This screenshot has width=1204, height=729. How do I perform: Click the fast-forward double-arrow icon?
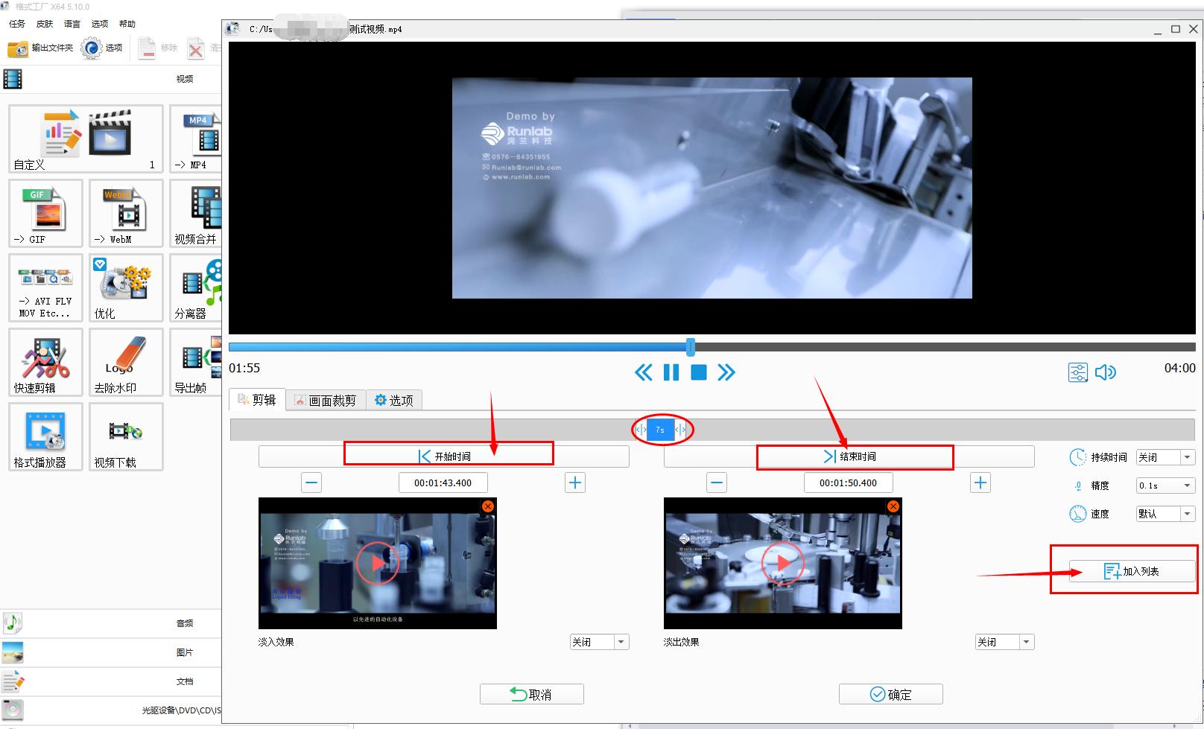(x=726, y=372)
